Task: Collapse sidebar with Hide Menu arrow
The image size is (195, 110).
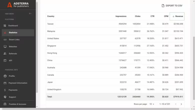Action: [x=30, y=14]
